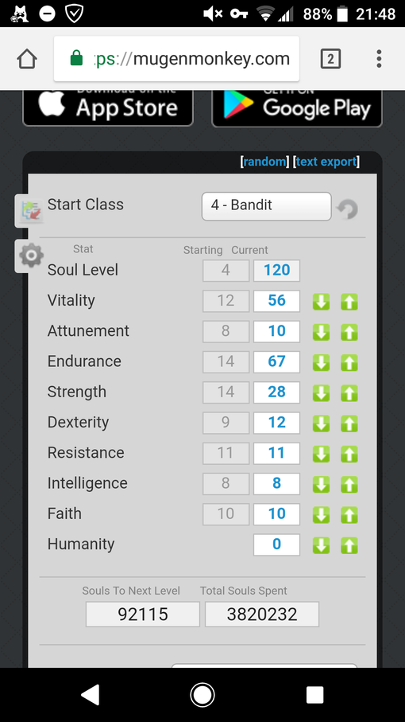Lower Strength using the down arrow
The image size is (405, 722).
click(321, 393)
